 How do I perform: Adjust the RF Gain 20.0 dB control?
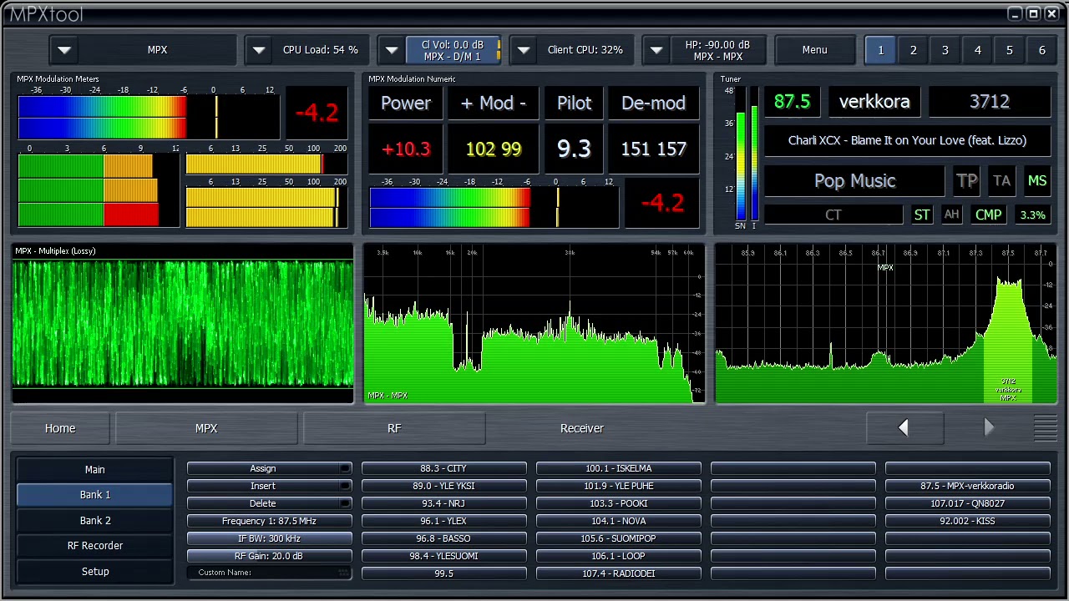(269, 556)
